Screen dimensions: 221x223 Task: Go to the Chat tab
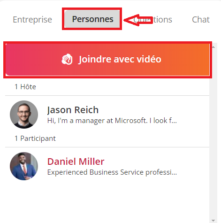[201, 20]
